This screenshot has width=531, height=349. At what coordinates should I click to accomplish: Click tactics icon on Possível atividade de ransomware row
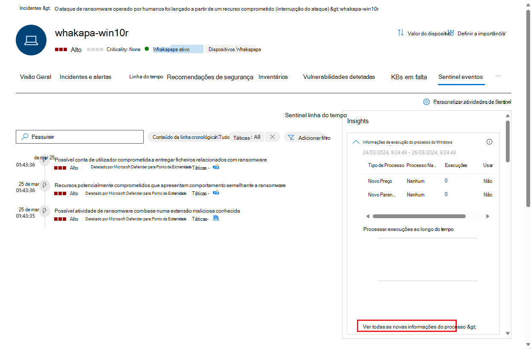pos(216,219)
